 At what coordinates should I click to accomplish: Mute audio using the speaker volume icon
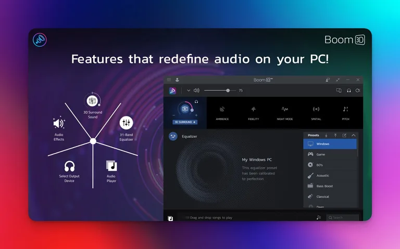coord(196,90)
